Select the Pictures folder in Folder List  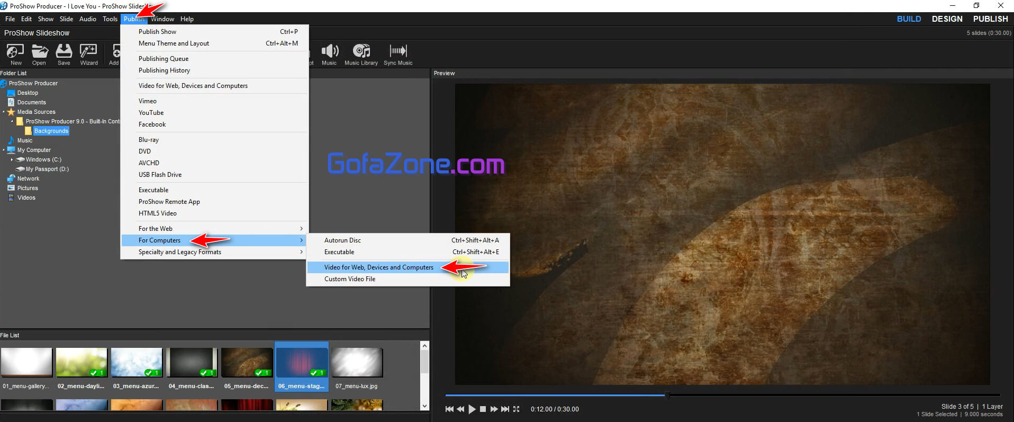[x=28, y=188]
